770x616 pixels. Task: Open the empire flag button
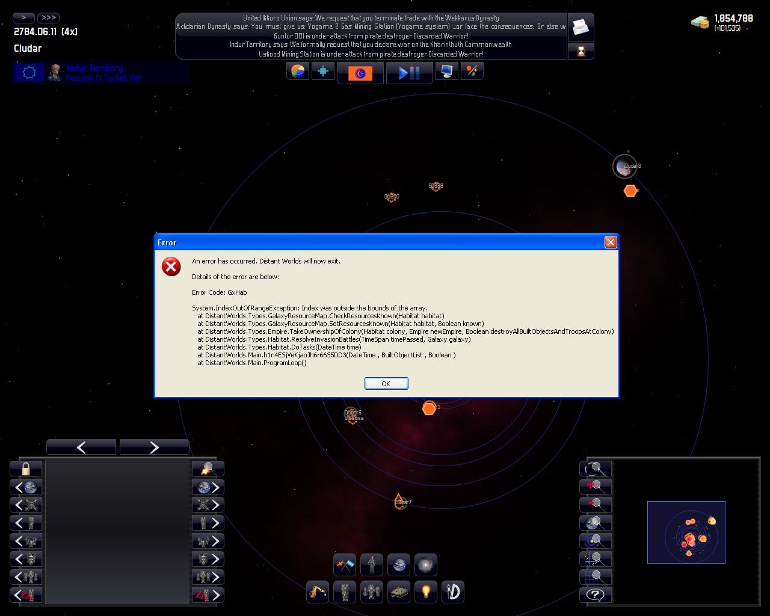pos(360,73)
